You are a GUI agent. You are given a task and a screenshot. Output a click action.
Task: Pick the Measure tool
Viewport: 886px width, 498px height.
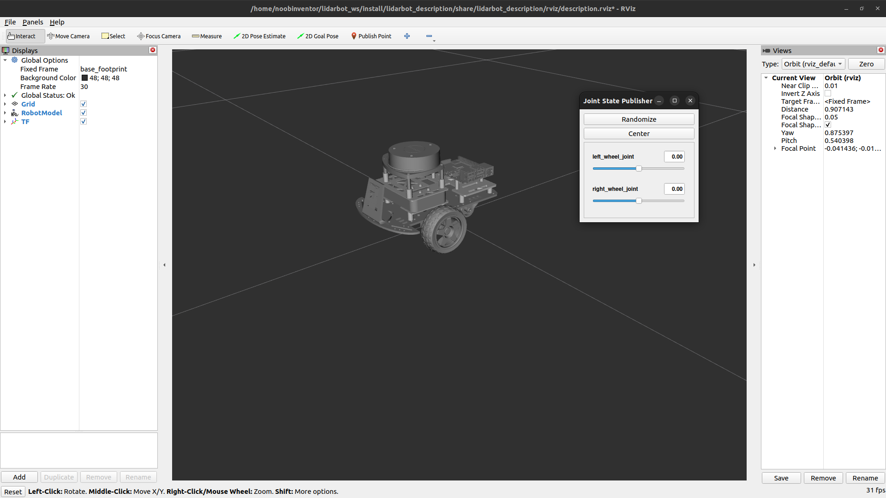coord(207,36)
